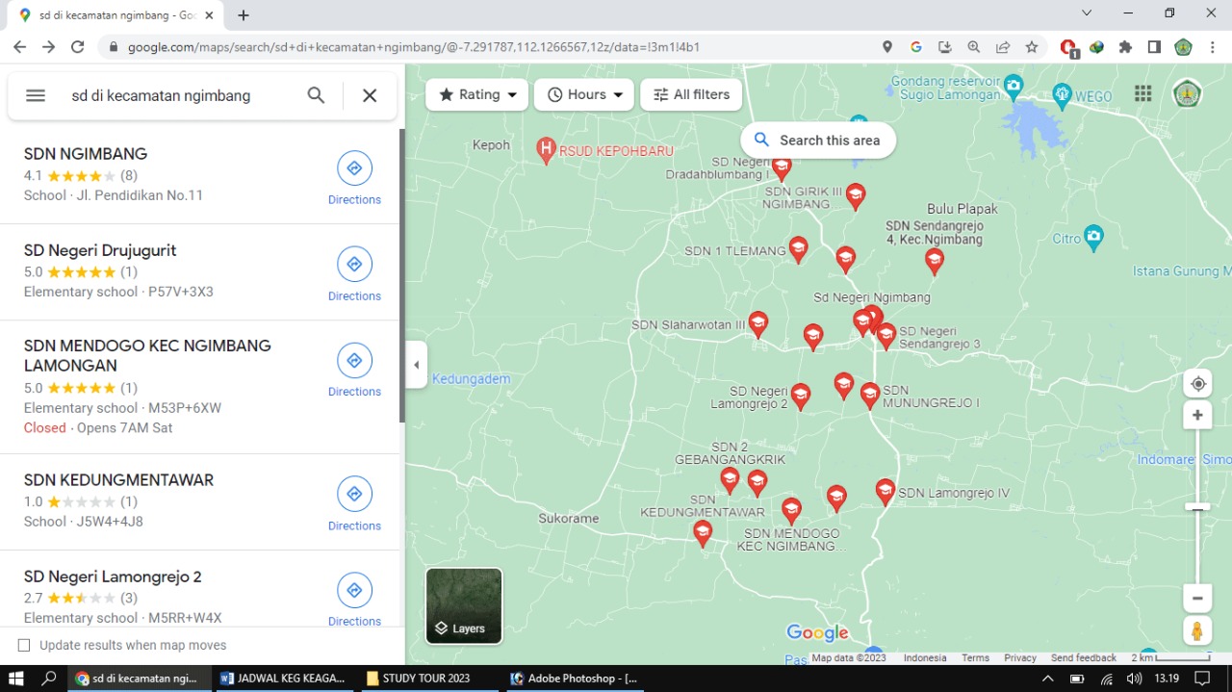Click Search this area button
The width and height of the screenshot is (1232, 692).
point(817,140)
